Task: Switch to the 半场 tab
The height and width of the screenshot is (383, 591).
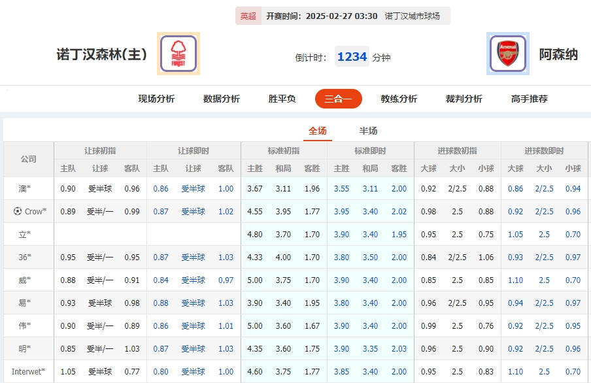Action: click(369, 130)
